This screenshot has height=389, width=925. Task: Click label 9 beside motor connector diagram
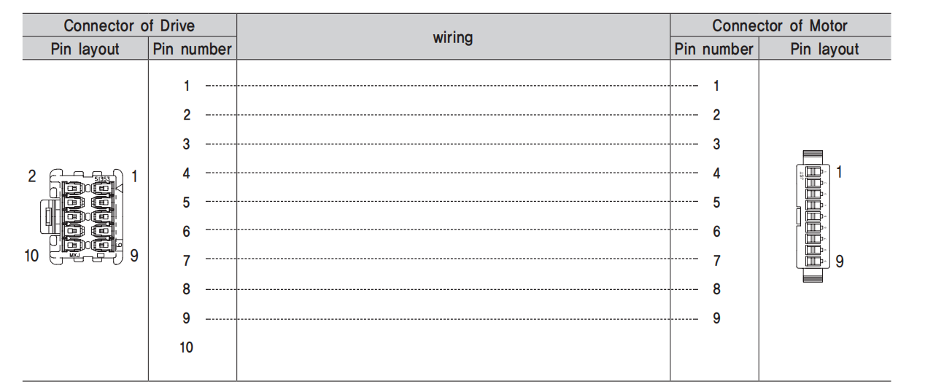click(840, 261)
